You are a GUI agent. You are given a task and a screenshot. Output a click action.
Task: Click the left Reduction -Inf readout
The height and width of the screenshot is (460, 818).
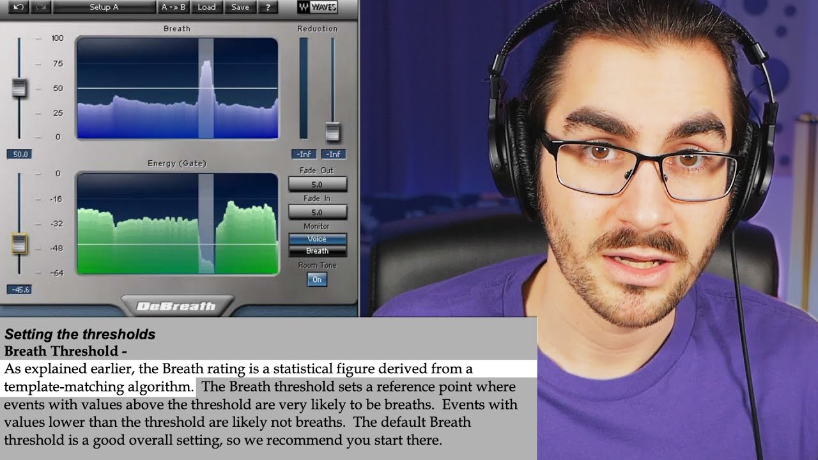click(304, 154)
